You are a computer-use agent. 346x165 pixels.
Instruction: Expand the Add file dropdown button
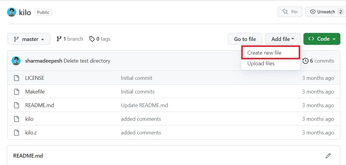pyautogui.click(x=283, y=39)
